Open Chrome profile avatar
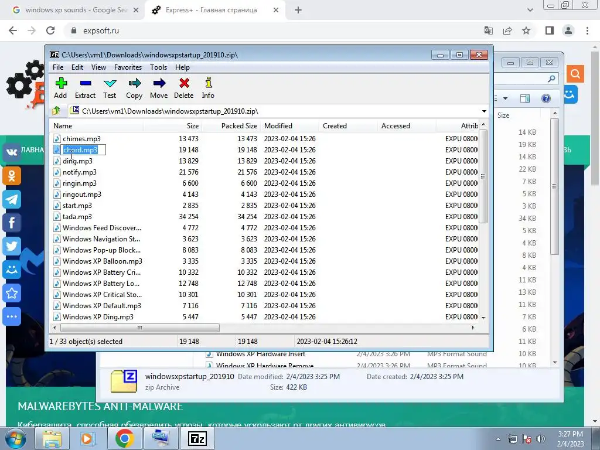The image size is (600, 450). [568, 30]
